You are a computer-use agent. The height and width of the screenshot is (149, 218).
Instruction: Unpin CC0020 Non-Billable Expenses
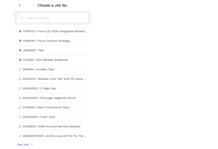tap(20, 60)
